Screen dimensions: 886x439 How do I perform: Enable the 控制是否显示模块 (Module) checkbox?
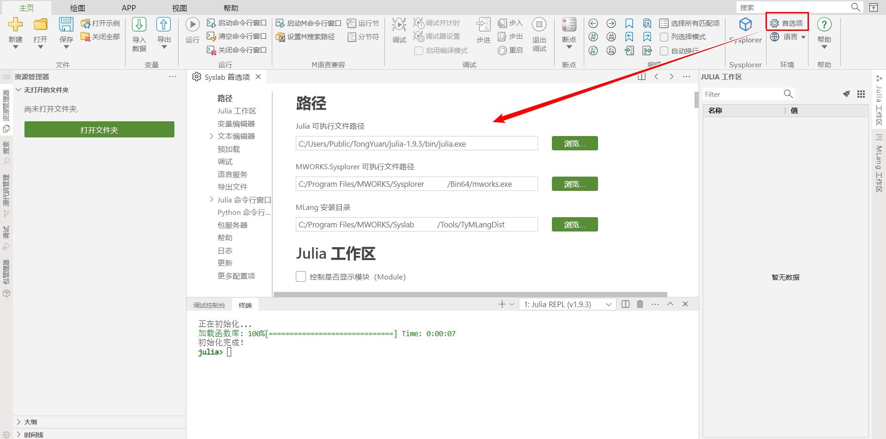pyautogui.click(x=301, y=277)
